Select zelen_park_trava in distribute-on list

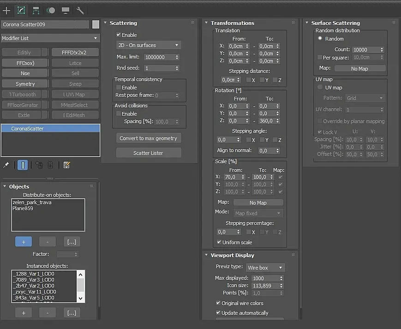[32, 202]
